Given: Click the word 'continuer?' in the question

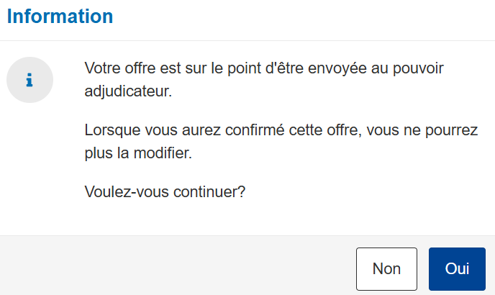Looking at the screenshot, I should click(x=209, y=191).
